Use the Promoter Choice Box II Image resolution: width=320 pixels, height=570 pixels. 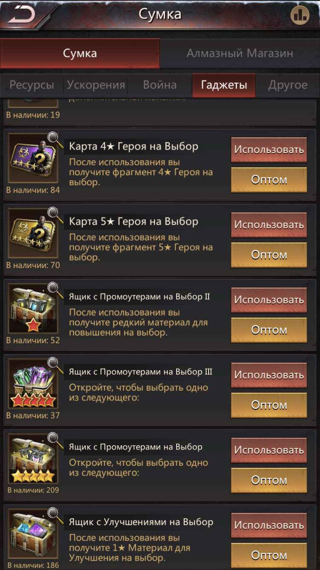(x=269, y=300)
